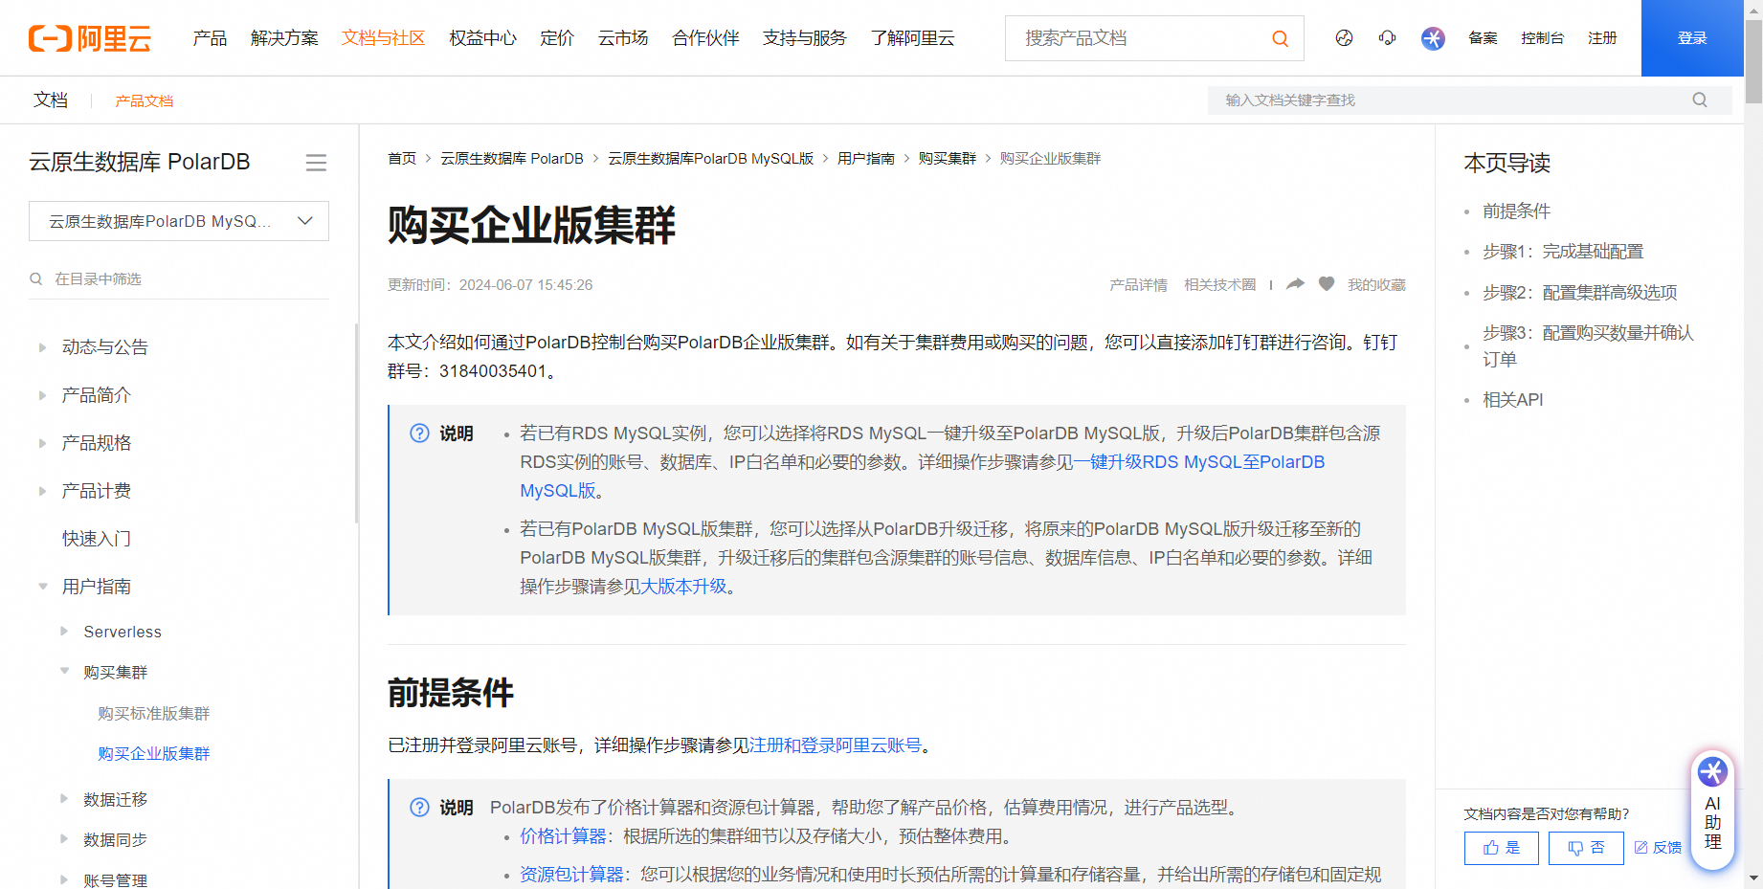The width and height of the screenshot is (1763, 889).
Task: Jump to 步骤2：配置集群高级选项
Action: click(1580, 293)
